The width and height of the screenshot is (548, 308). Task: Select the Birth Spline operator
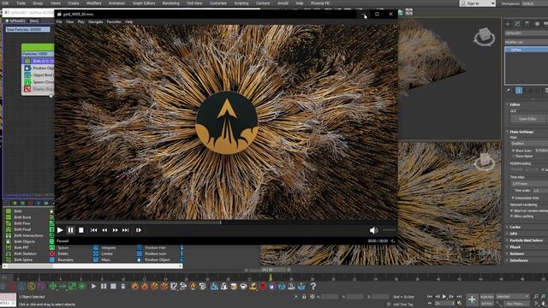[x=23, y=260]
